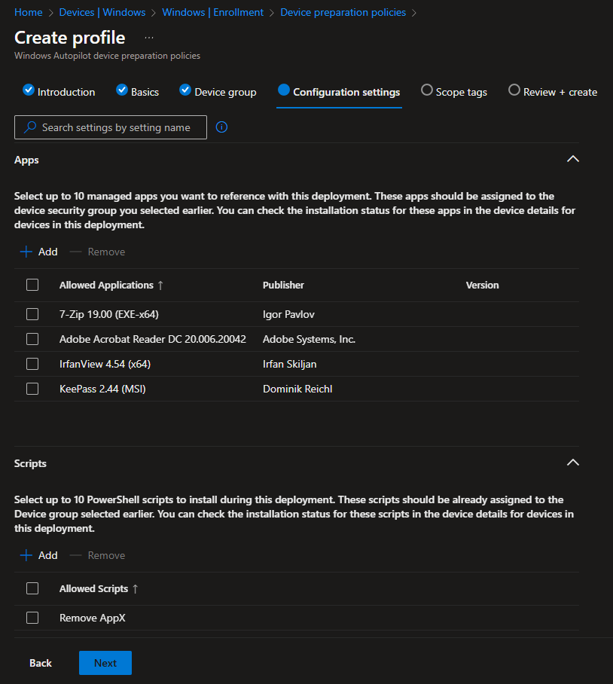Click the Introduction step checkmark icon

(29, 90)
